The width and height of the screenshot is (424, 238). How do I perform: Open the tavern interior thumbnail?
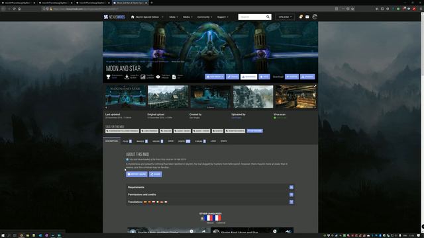pos(295,97)
